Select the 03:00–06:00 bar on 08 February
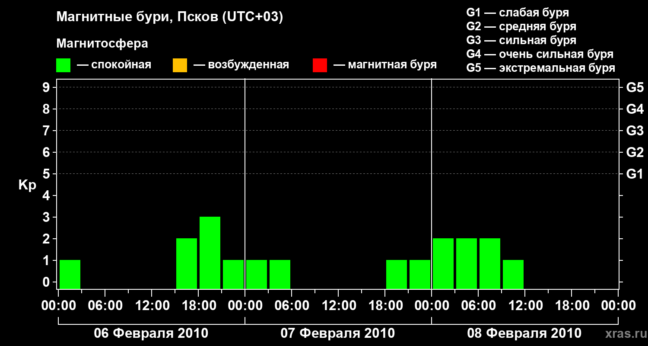Viewport: 648px width, 346px height. pyautogui.click(x=467, y=263)
